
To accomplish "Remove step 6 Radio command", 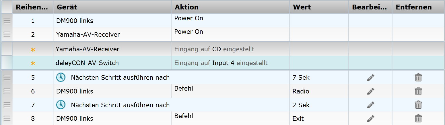I will (418, 91).
